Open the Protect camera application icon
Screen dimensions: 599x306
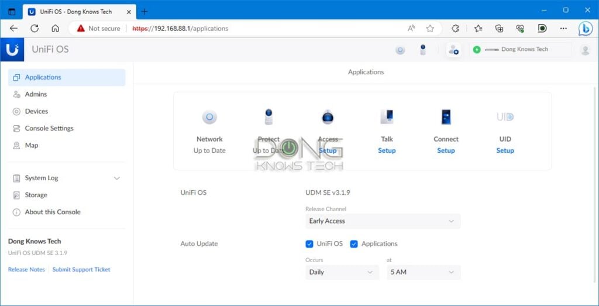coord(268,117)
